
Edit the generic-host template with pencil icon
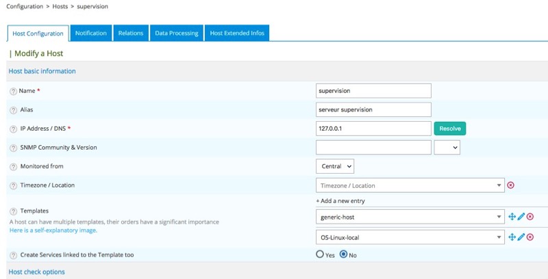[521, 217]
